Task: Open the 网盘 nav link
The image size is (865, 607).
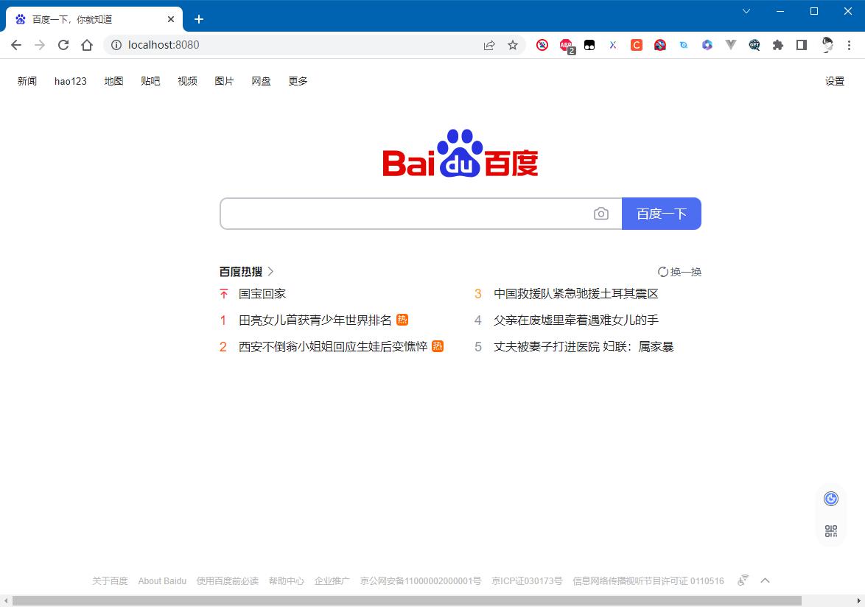Action: (x=262, y=81)
